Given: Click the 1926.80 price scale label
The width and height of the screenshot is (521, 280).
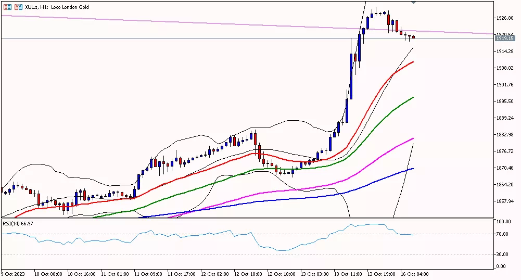Looking at the screenshot, I should 504,18.
